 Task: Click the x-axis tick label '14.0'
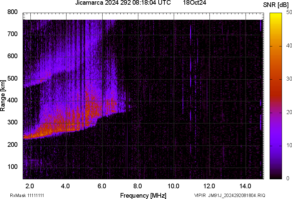[245, 186]
